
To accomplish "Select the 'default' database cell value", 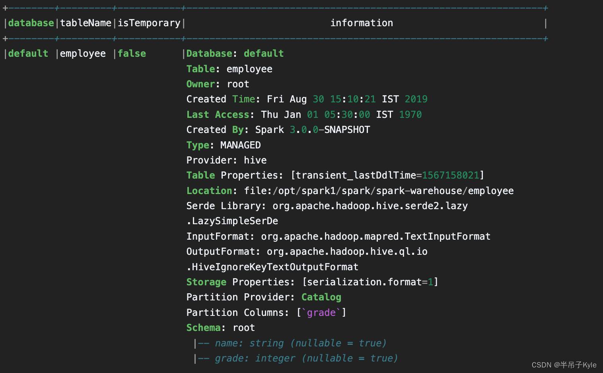I will 28,54.
